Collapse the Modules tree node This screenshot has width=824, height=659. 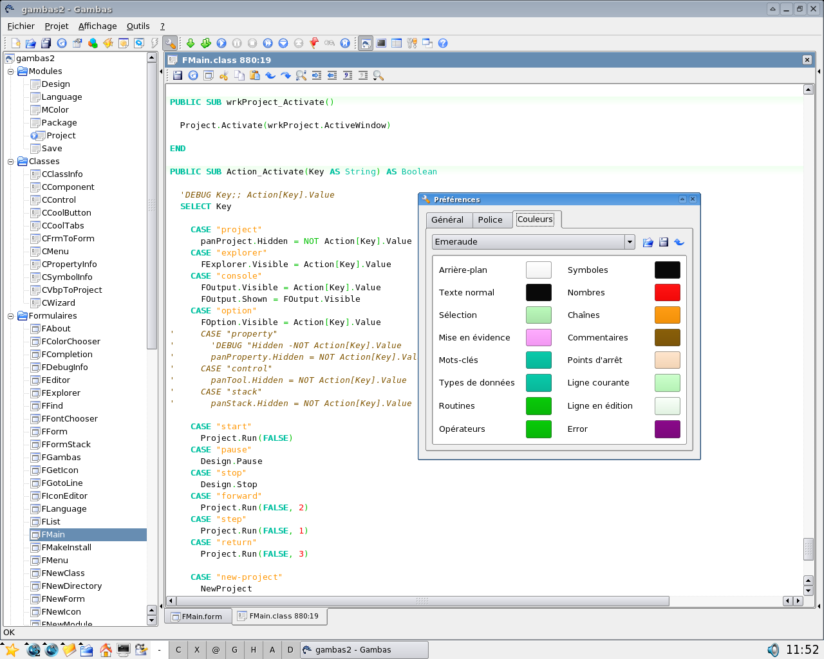tap(11, 71)
